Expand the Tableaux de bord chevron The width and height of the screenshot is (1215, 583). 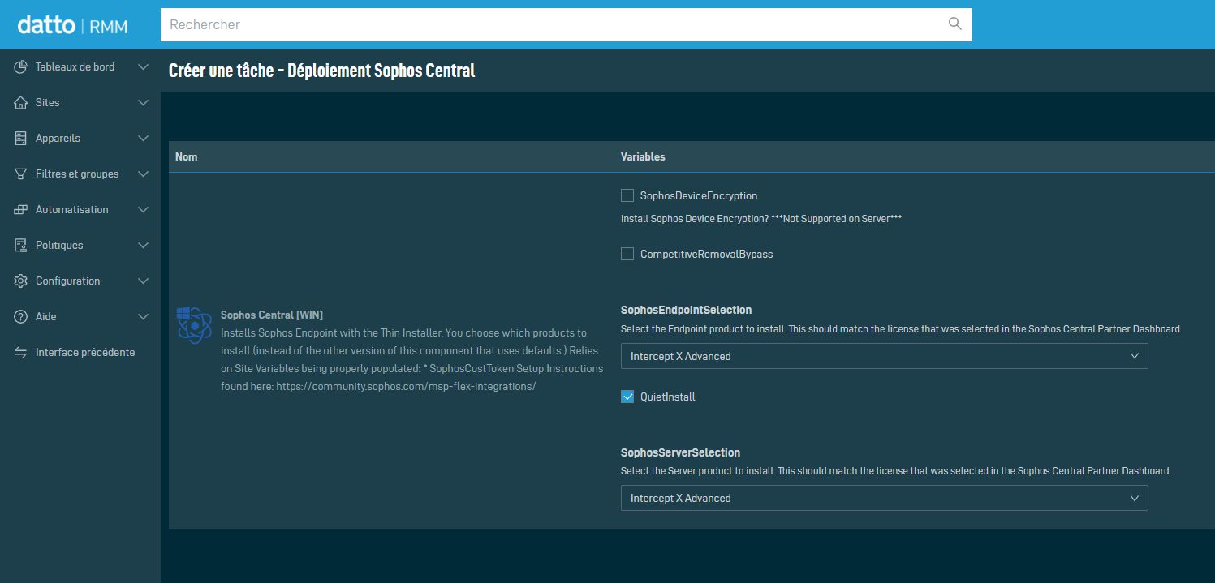[x=143, y=66]
